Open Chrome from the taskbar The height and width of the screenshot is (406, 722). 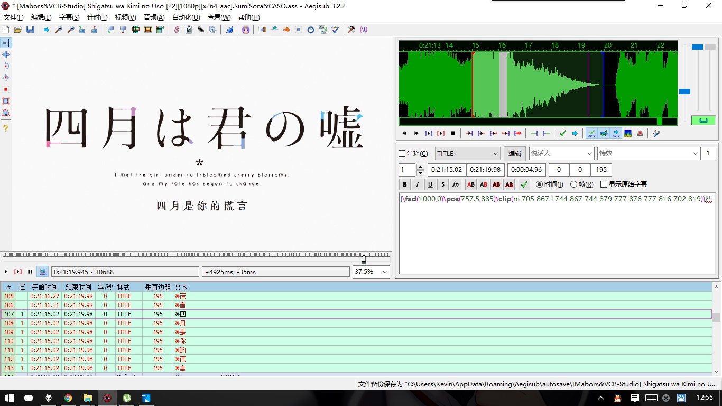coord(68,398)
